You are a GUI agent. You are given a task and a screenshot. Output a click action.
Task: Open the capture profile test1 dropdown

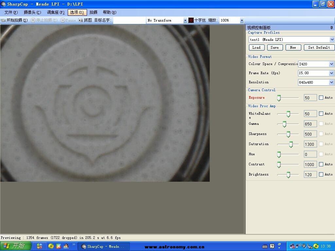[332, 40]
